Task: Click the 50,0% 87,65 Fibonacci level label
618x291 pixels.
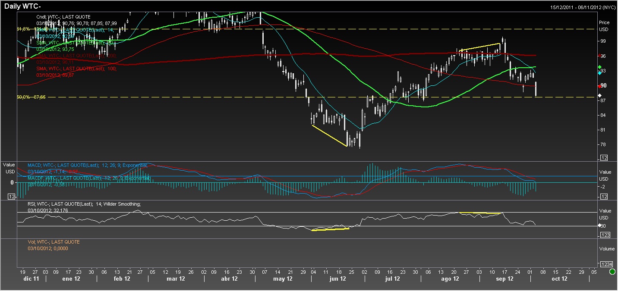Action: pos(31,97)
